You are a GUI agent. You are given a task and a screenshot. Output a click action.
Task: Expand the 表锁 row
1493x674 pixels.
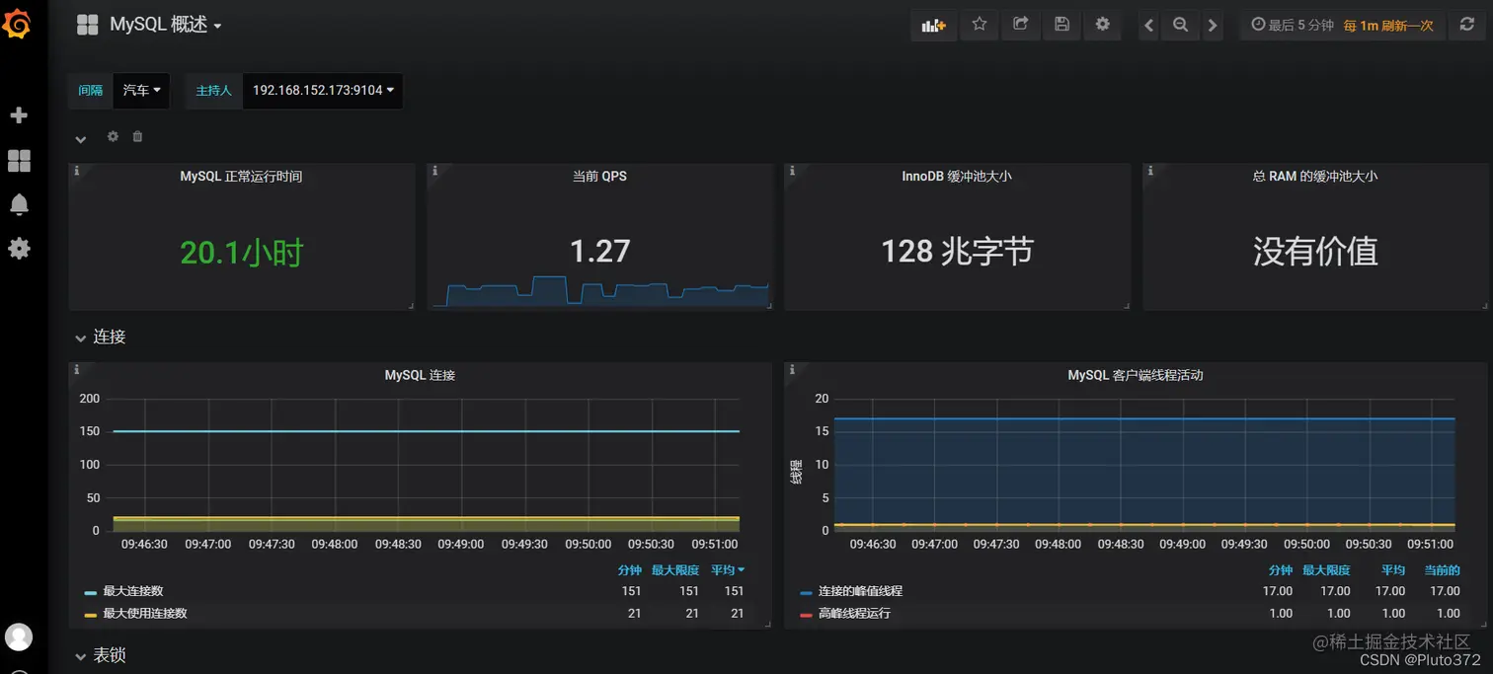(x=100, y=655)
